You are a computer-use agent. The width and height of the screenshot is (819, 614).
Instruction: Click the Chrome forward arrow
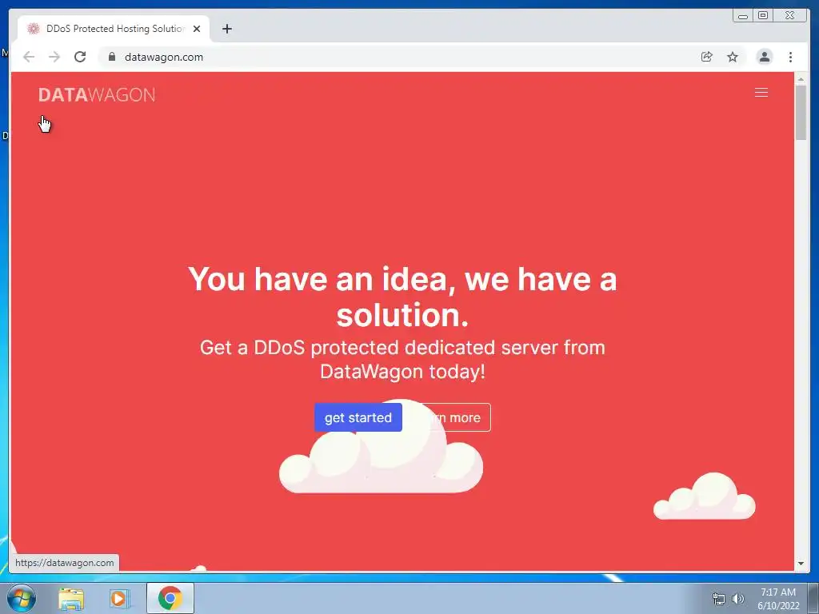point(54,57)
